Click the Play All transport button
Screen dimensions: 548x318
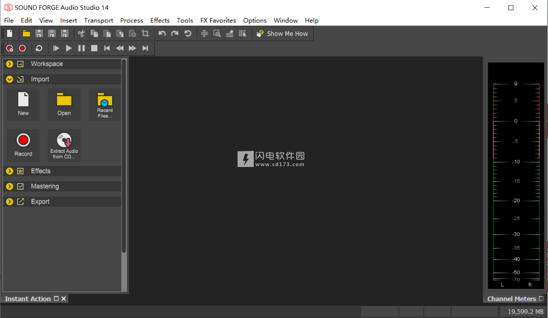[x=56, y=48]
